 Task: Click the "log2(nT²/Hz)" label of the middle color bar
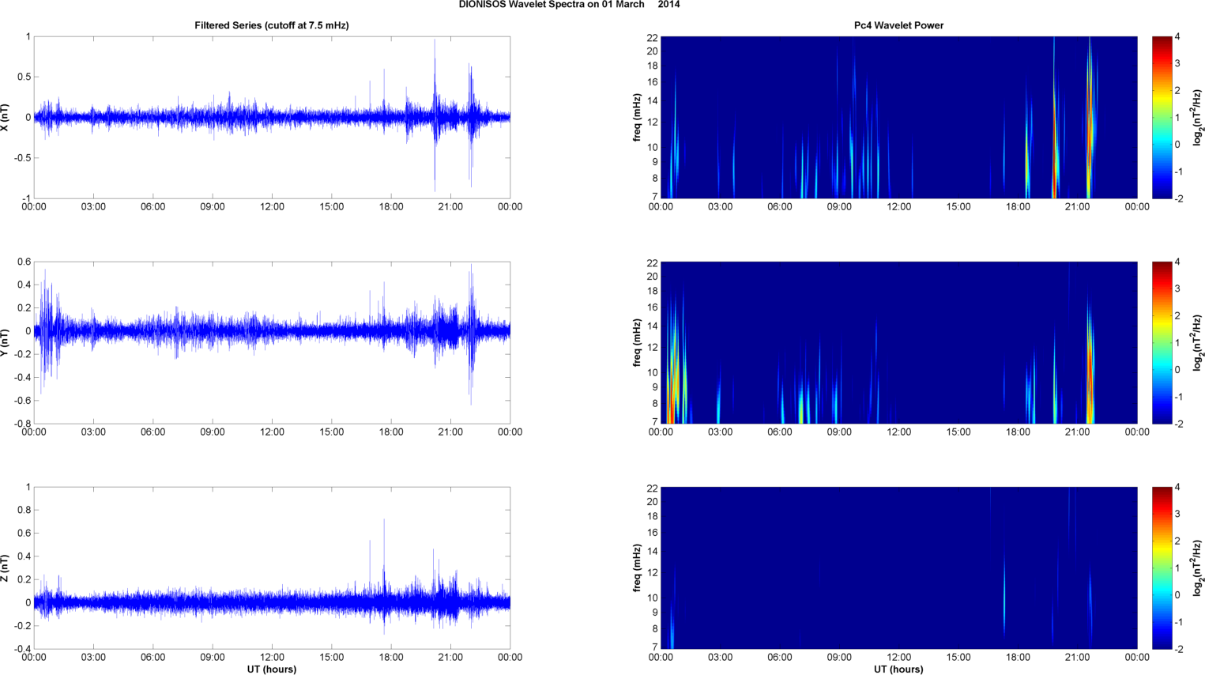pyautogui.click(x=1198, y=342)
